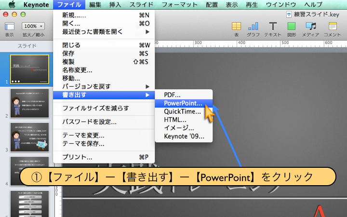Choose テーマを保存… menu item
Viewport: 347px width, 217px height.
(104, 144)
